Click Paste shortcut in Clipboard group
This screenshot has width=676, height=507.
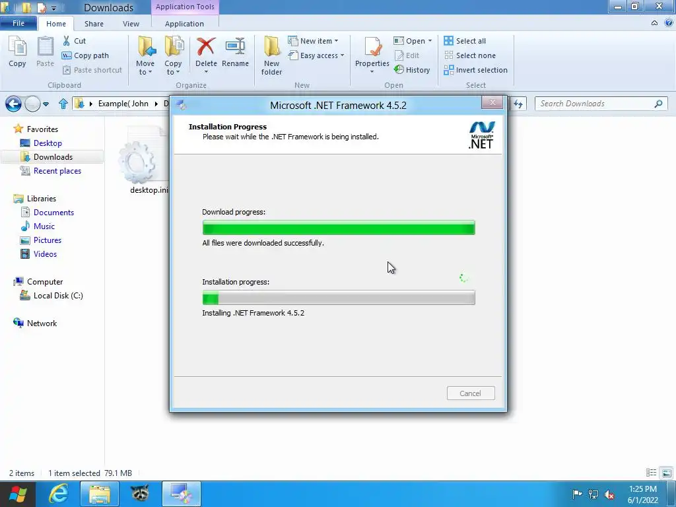92,70
